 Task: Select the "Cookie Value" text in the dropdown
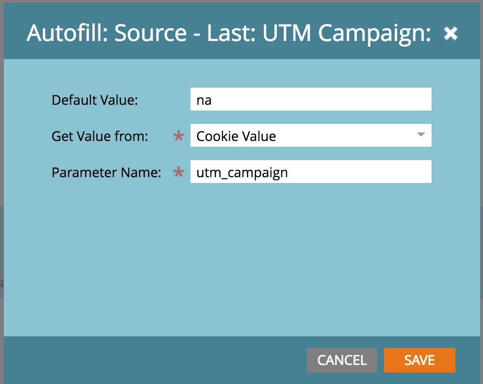point(236,136)
